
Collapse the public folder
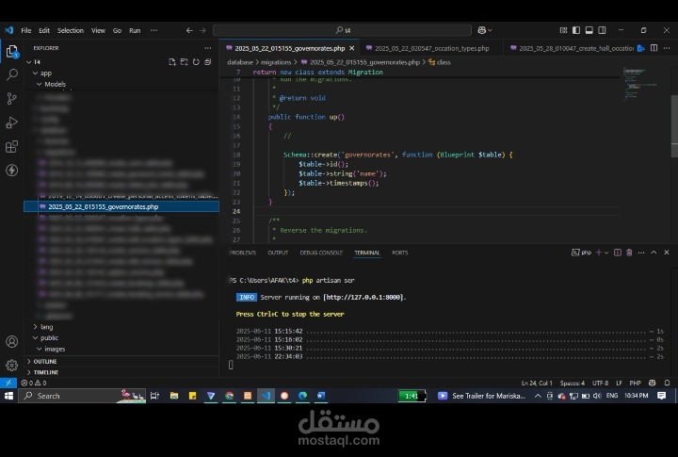click(36, 337)
